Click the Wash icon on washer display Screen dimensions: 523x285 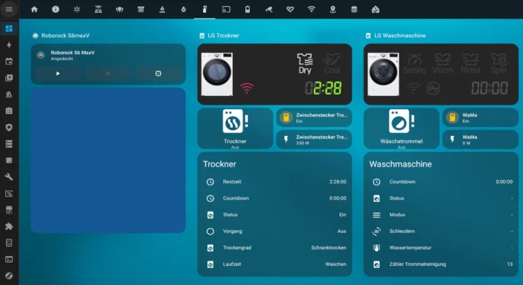443,64
